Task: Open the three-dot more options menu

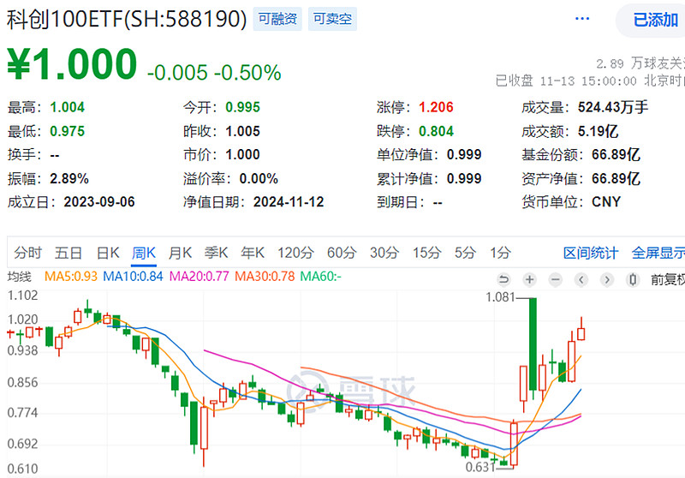Action: (582, 19)
